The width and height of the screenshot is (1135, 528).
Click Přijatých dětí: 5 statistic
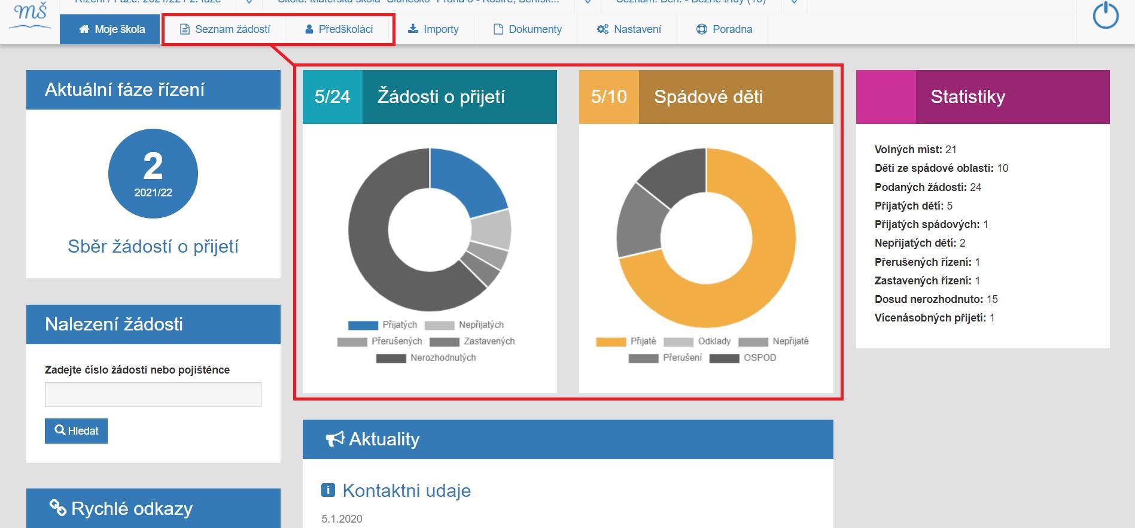coord(914,206)
